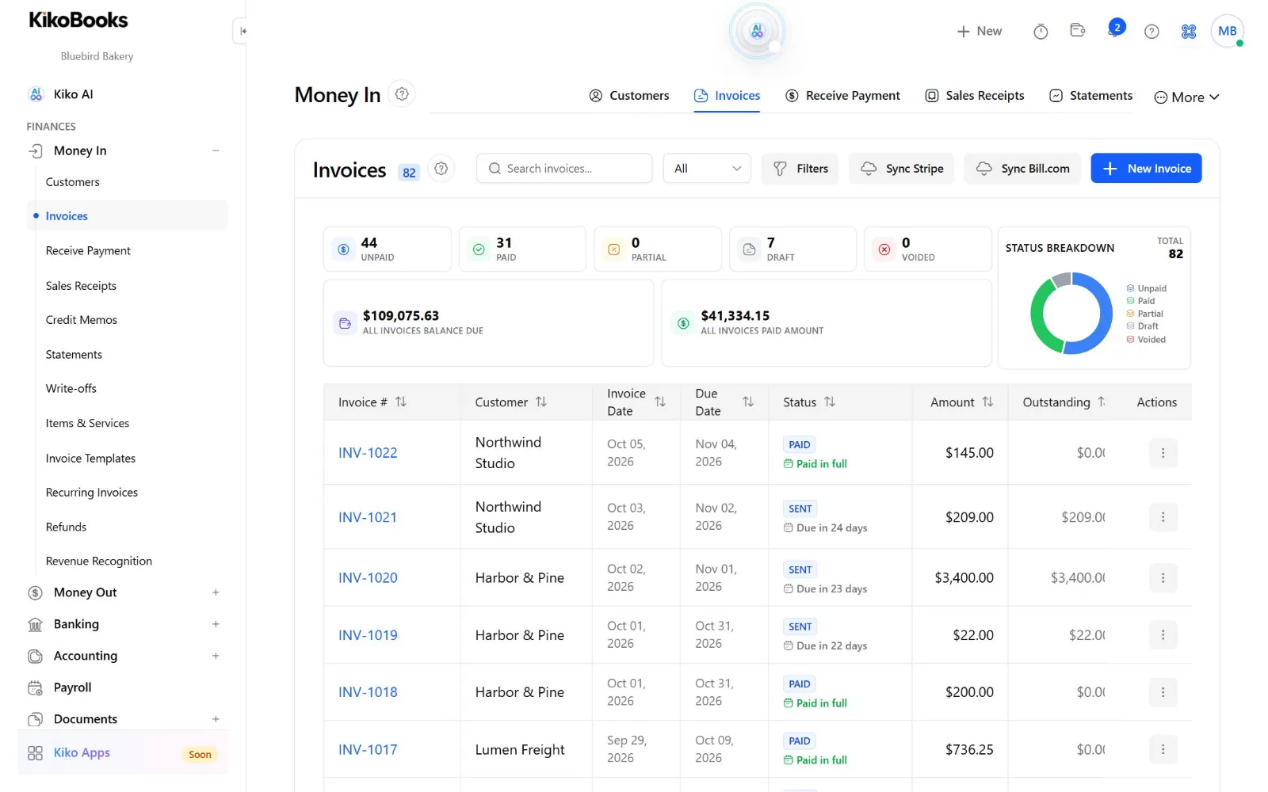Viewport: 1268px width, 792px height.
Task: Open the timer icon in top bar
Action: [1041, 32]
